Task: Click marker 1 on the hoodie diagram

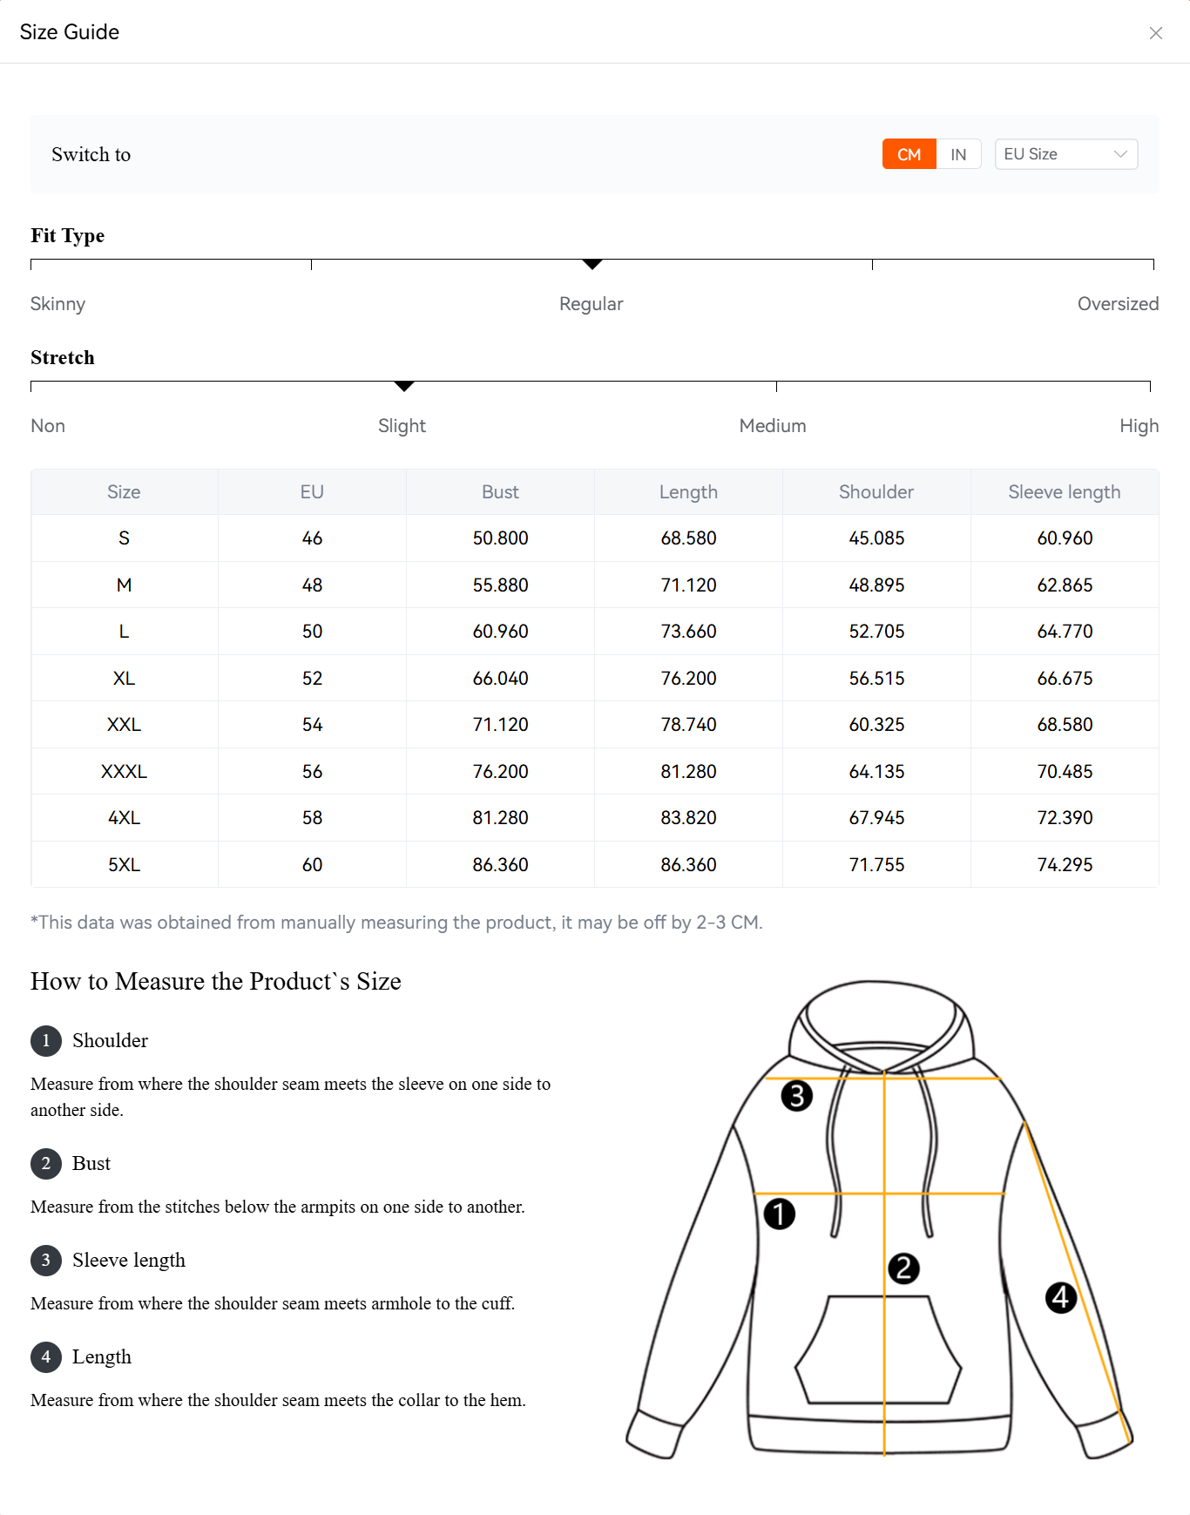Action: (x=779, y=1214)
